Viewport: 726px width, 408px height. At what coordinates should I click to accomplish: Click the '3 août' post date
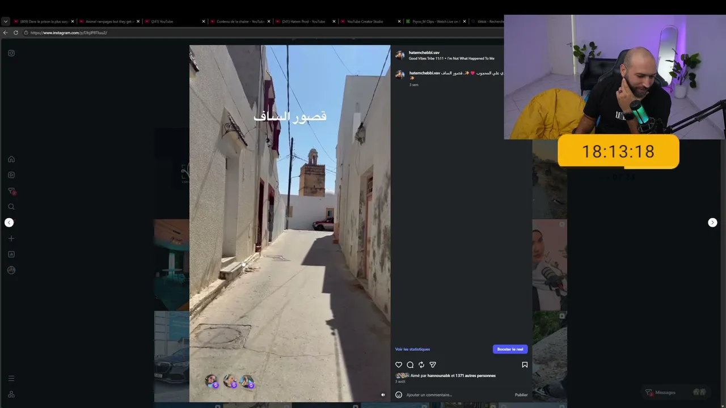(x=400, y=382)
